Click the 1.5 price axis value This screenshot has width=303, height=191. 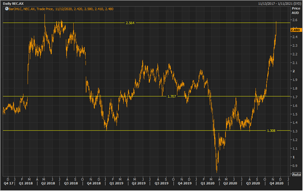(x=294, y=114)
